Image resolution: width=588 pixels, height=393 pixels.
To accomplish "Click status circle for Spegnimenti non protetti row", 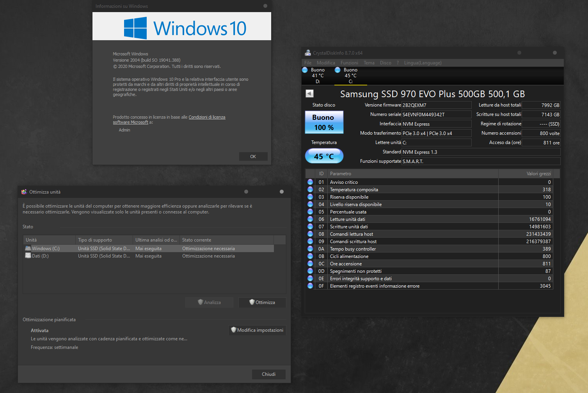I will pyautogui.click(x=310, y=271).
